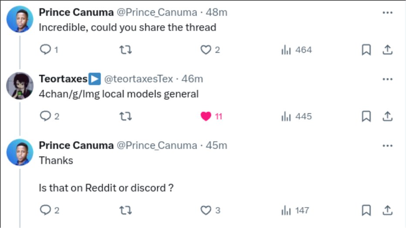Retweet the '4chan/g/lmg local models' tweet
The image size is (406, 228).
point(125,116)
